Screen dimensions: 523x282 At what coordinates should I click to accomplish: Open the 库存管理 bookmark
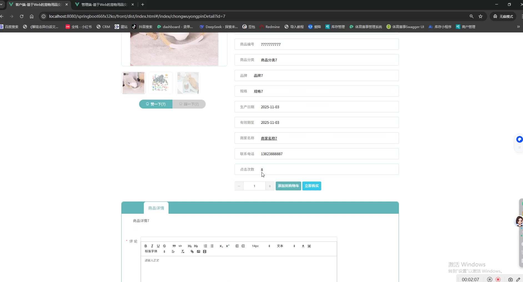[x=335, y=27]
